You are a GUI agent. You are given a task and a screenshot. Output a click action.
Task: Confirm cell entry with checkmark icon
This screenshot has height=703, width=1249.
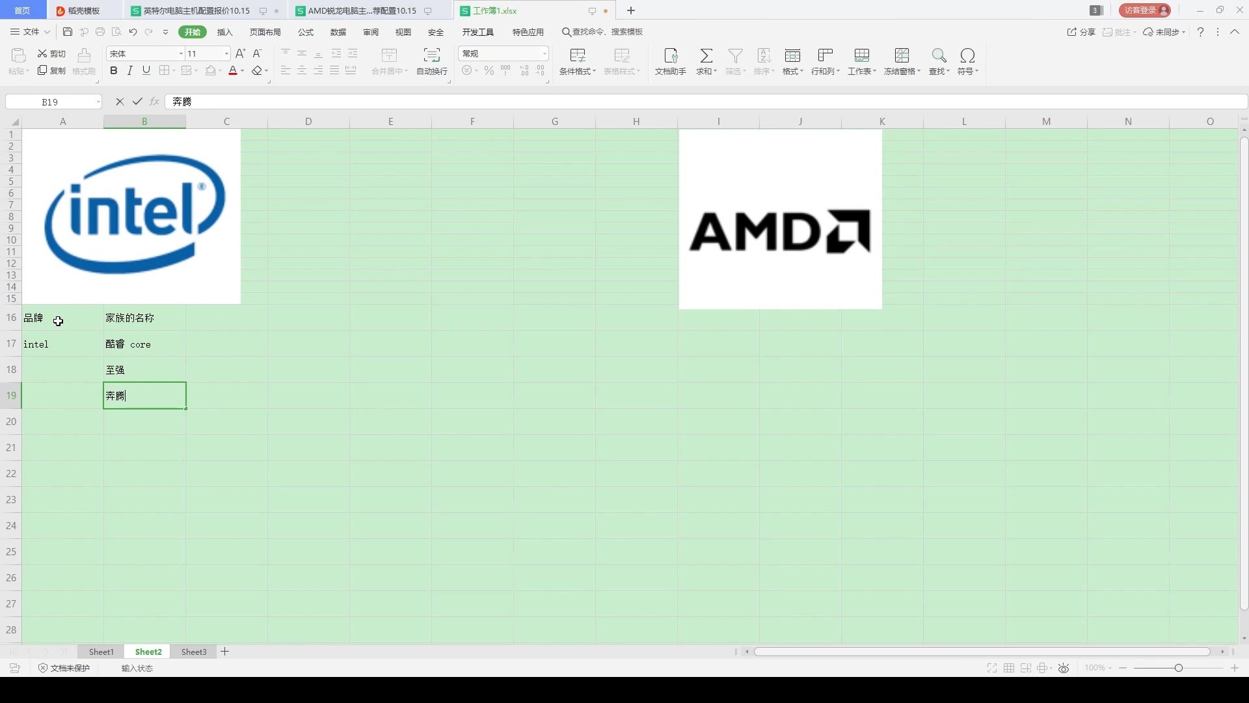pyautogui.click(x=137, y=102)
